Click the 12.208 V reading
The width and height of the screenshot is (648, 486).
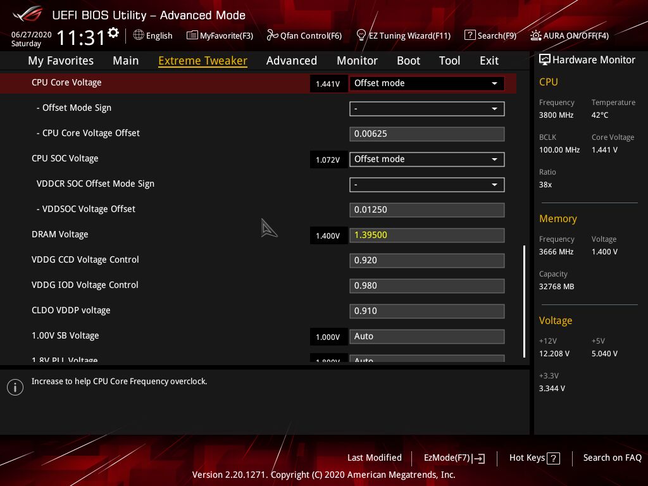coord(554,354)
